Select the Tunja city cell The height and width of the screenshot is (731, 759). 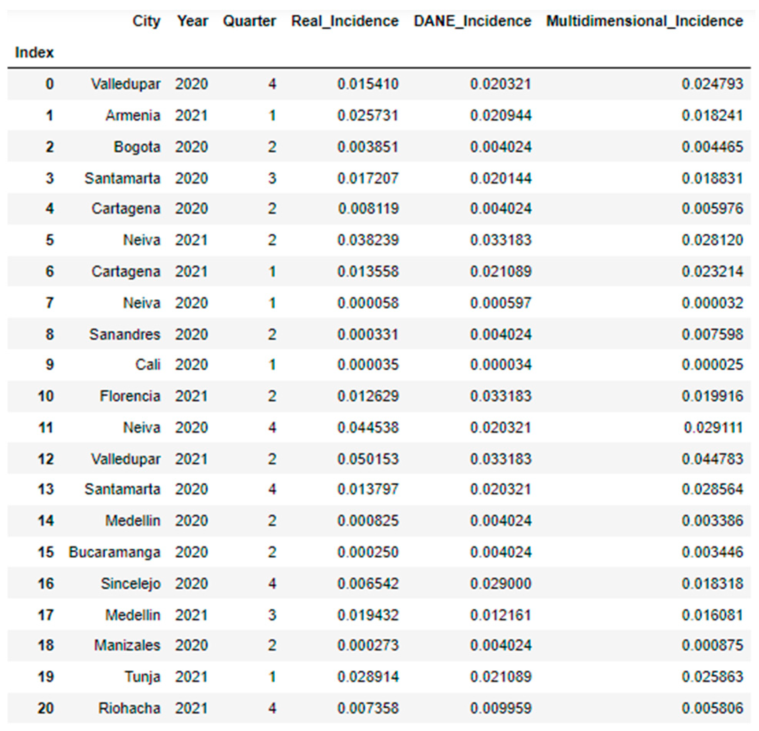coord(142,677)
